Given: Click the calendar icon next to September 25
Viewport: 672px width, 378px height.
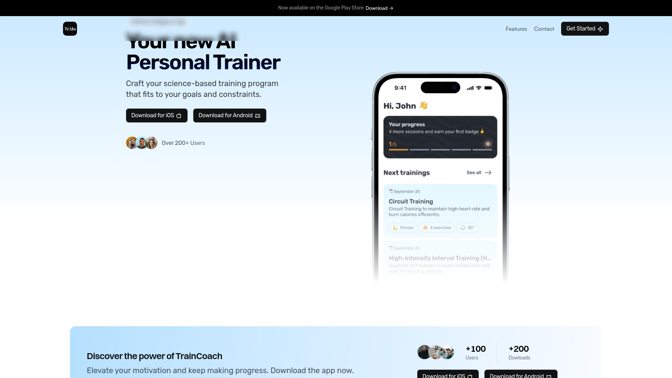Looking at the screenshot, I should pyautogui.click(x=391, y=191).
